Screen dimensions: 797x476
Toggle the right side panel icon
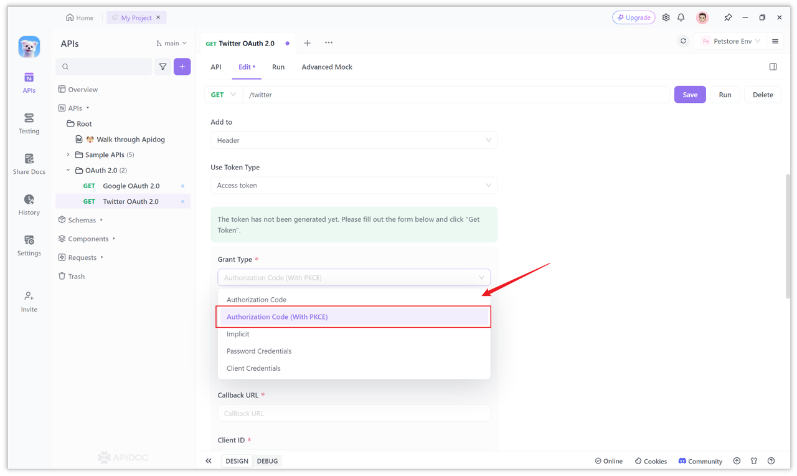[773, 67]
